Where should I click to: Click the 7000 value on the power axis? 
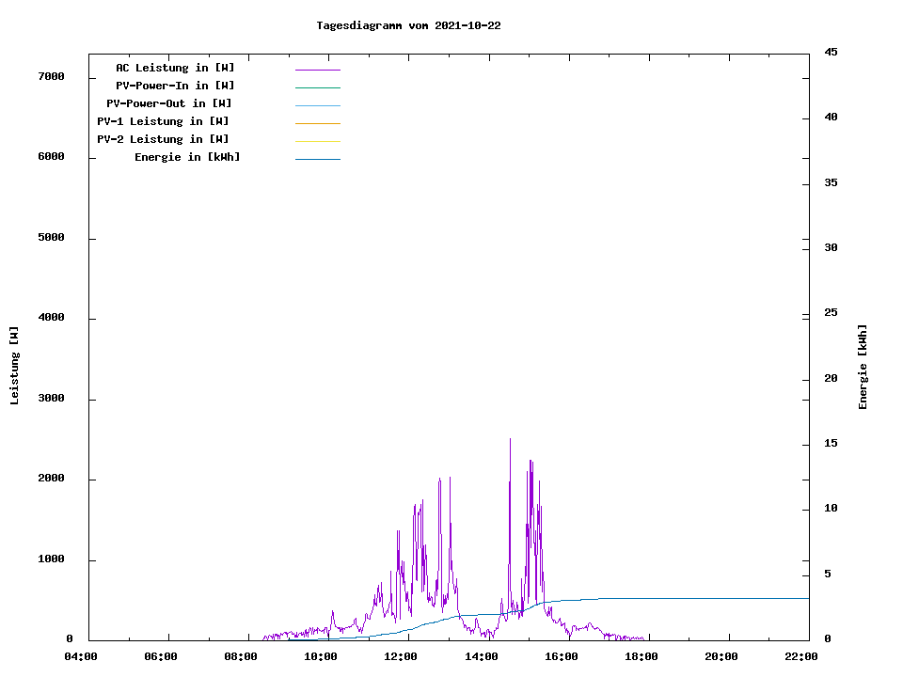point(50,76)
